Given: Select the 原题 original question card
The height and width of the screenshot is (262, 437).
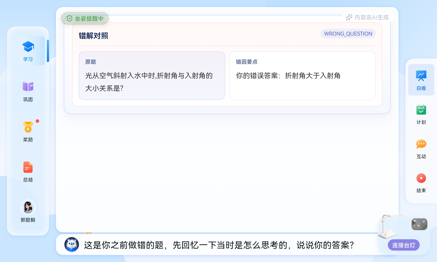Looking at the screenshot, I should [152, 76].
